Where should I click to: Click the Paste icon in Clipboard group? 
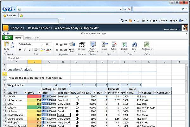coord(7,44)
